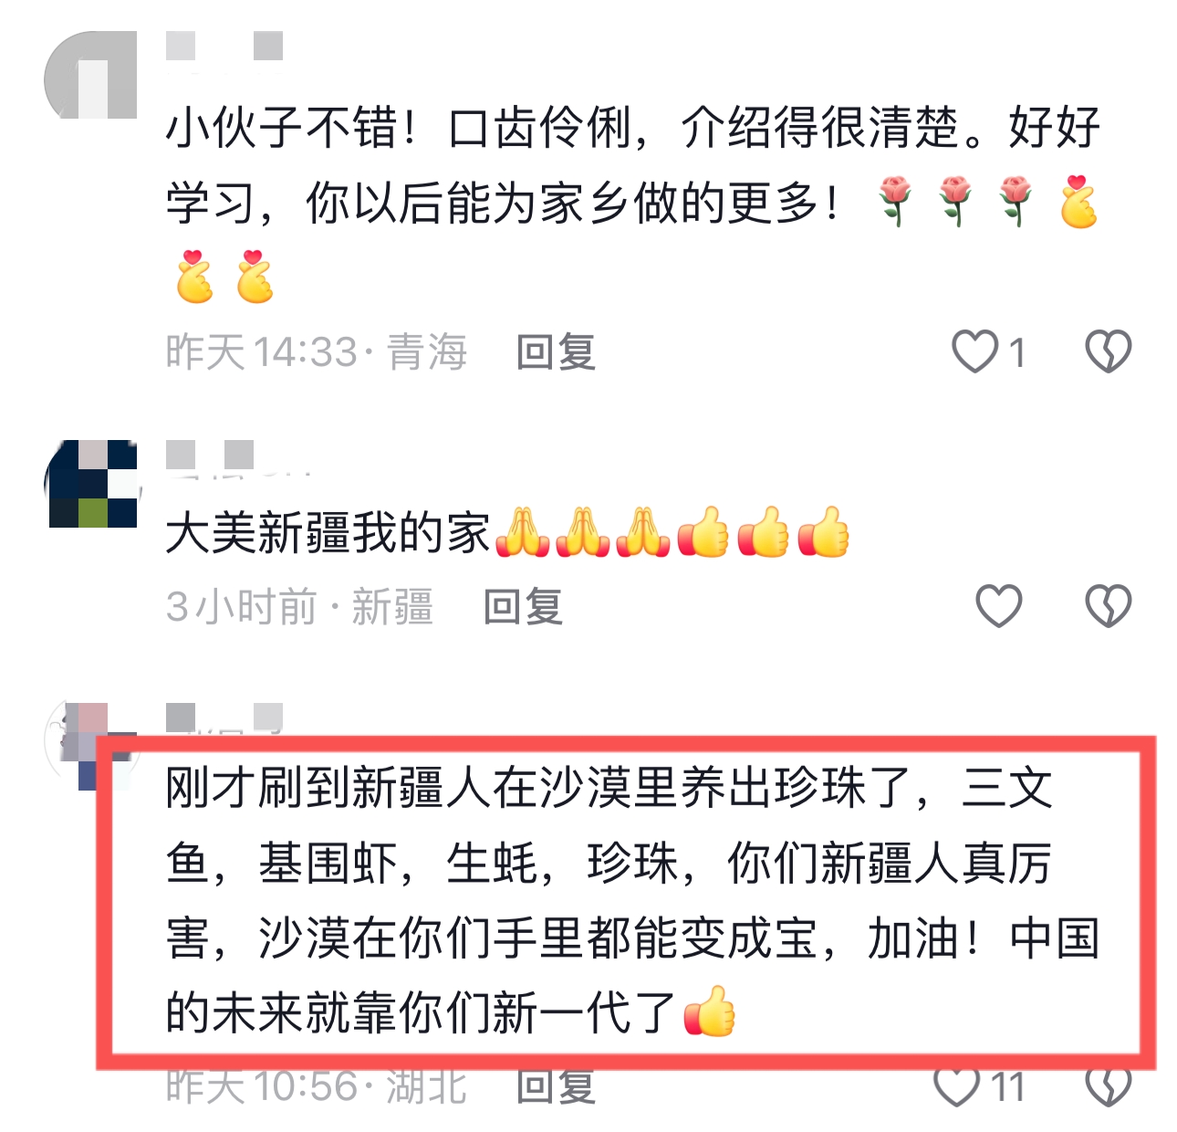
Task: Reply to the 3小时前 新疆 comment
Action: [523, 607]
